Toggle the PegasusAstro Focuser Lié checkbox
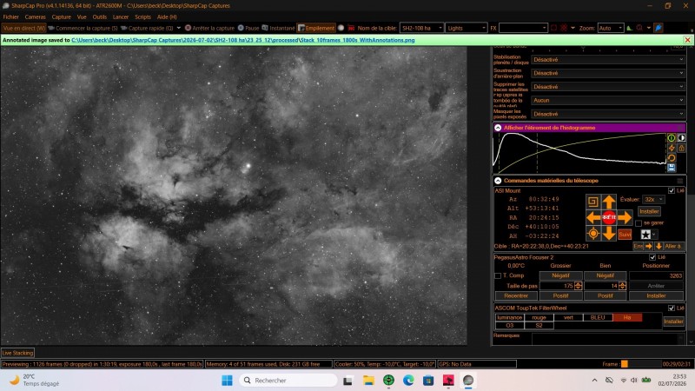Screen dimensions: 695x391 pos(652,257)
